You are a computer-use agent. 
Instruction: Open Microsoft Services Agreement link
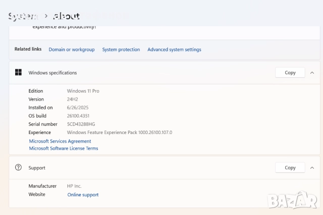pyautogui.click(x=60, y=141)
